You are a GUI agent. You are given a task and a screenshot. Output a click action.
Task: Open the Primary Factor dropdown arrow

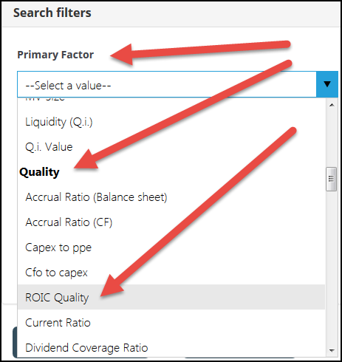pos(327,84)
